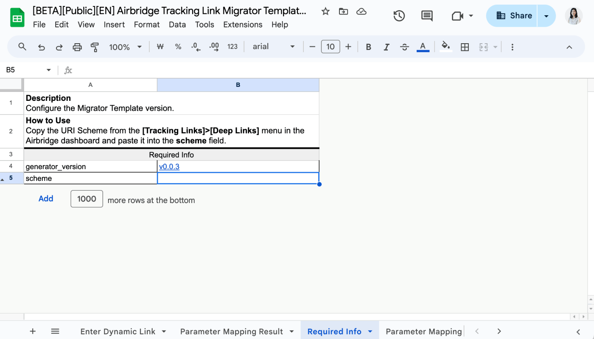
Task: Open Parameter Mapping Result tab menu arrow
Action: pos(291,331)
